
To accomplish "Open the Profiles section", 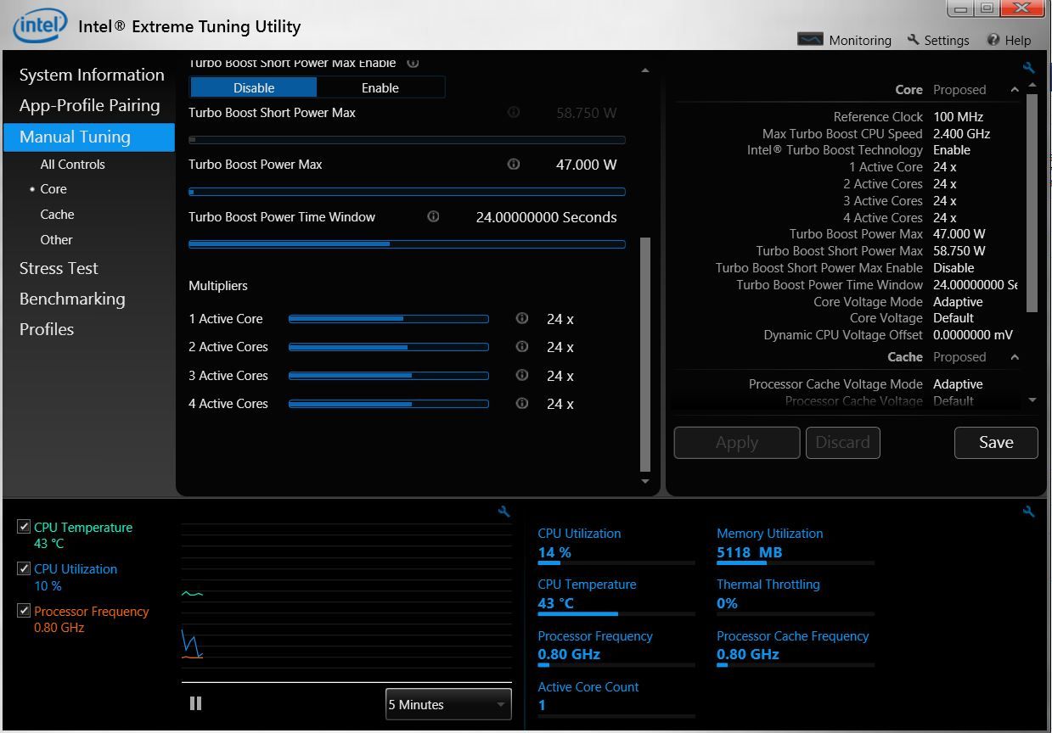I will [x=47, y=329].
